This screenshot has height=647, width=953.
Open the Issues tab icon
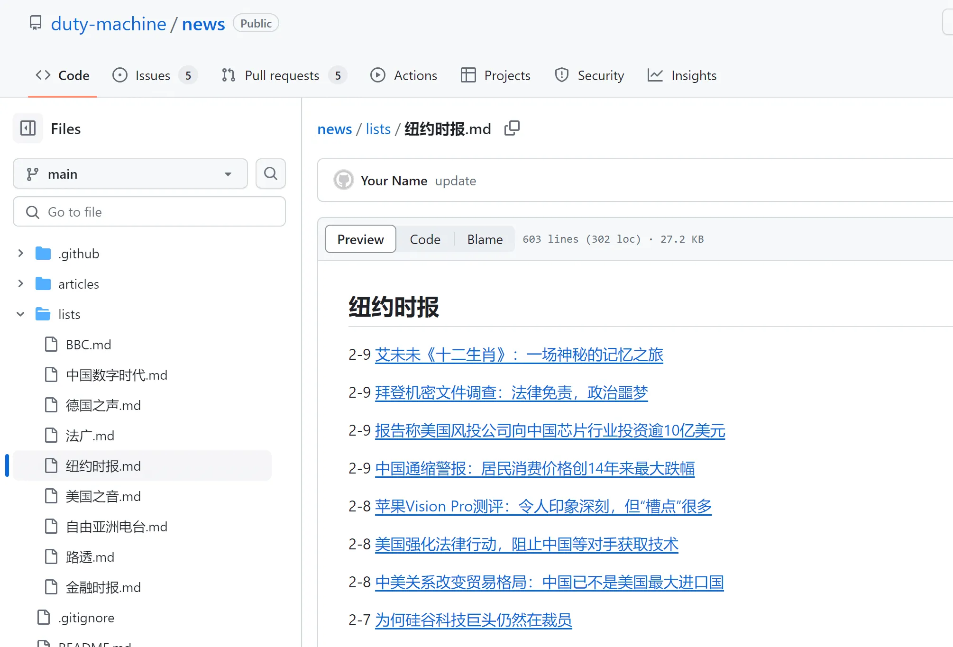pyautogui.click(x=120, y=75)
